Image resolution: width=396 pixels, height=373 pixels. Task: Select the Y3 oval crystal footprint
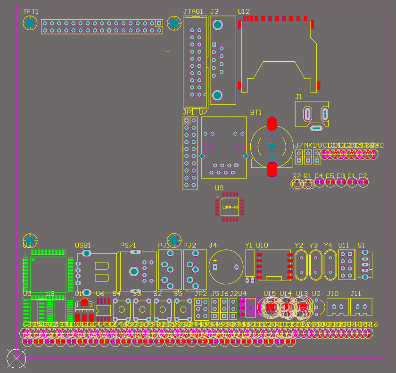point(316,265)
